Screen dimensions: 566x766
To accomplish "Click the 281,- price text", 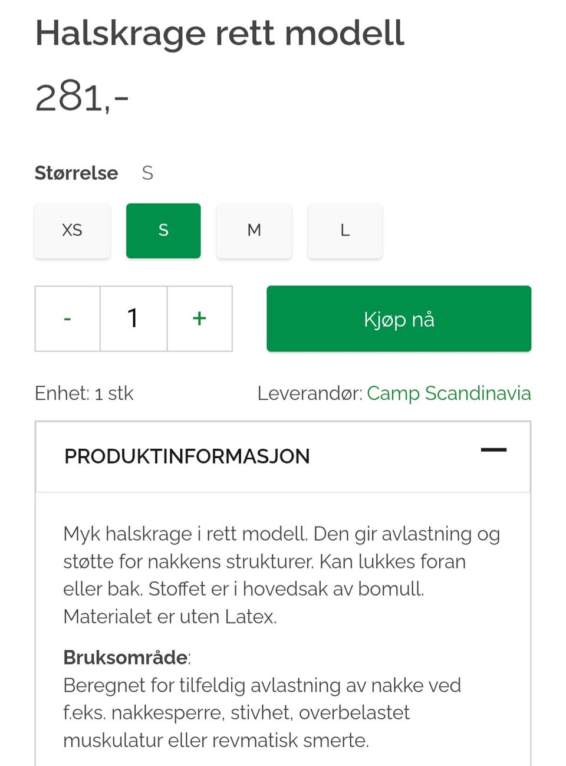I will click(82, 97).
